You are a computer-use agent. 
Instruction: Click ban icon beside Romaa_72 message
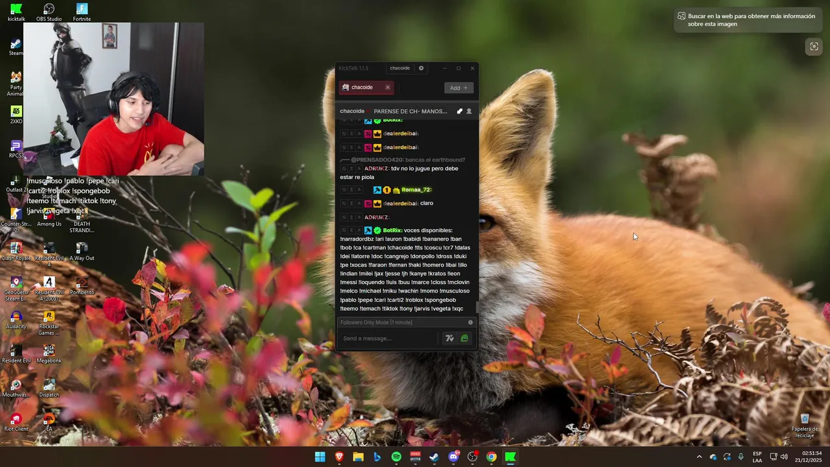[344, 190]
